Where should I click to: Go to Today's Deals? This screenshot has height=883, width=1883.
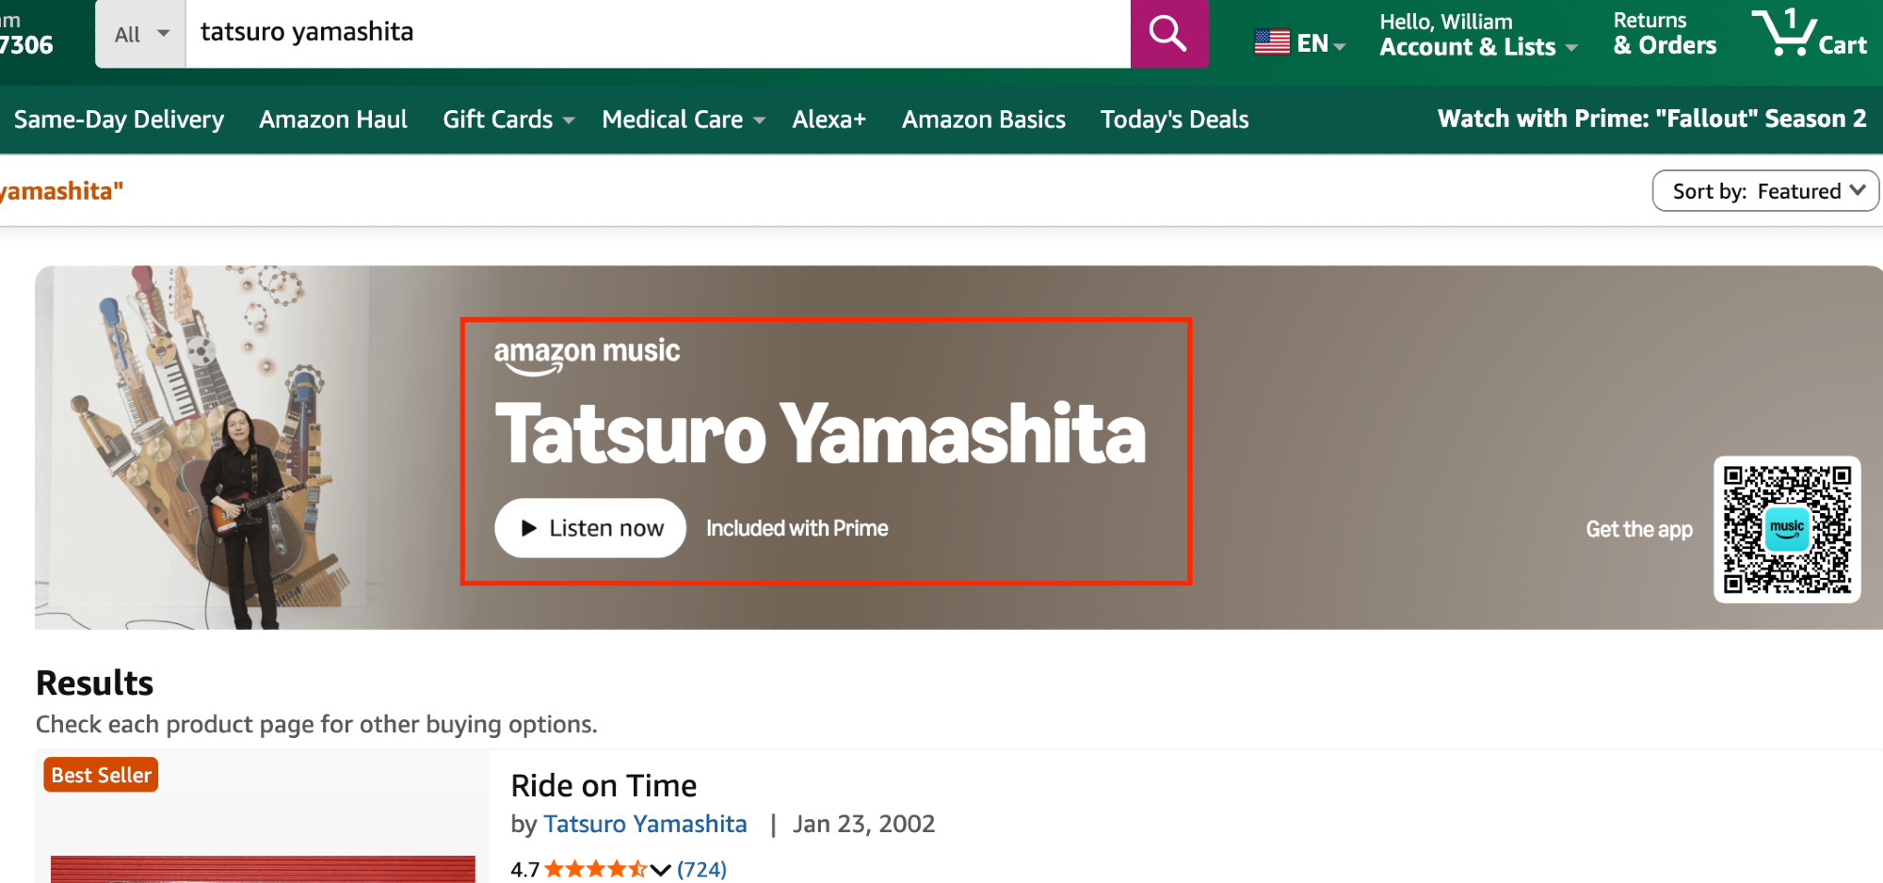point(1174,120)
